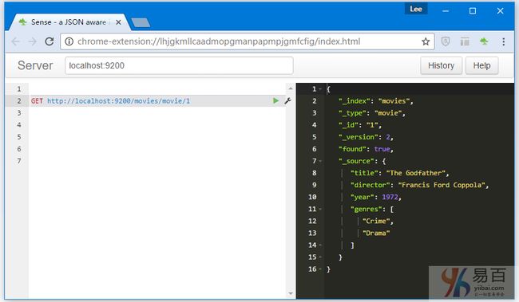Viewport: 519px width, 302px height.
Task: Click the "_id": "1" line
Action: 360,125
